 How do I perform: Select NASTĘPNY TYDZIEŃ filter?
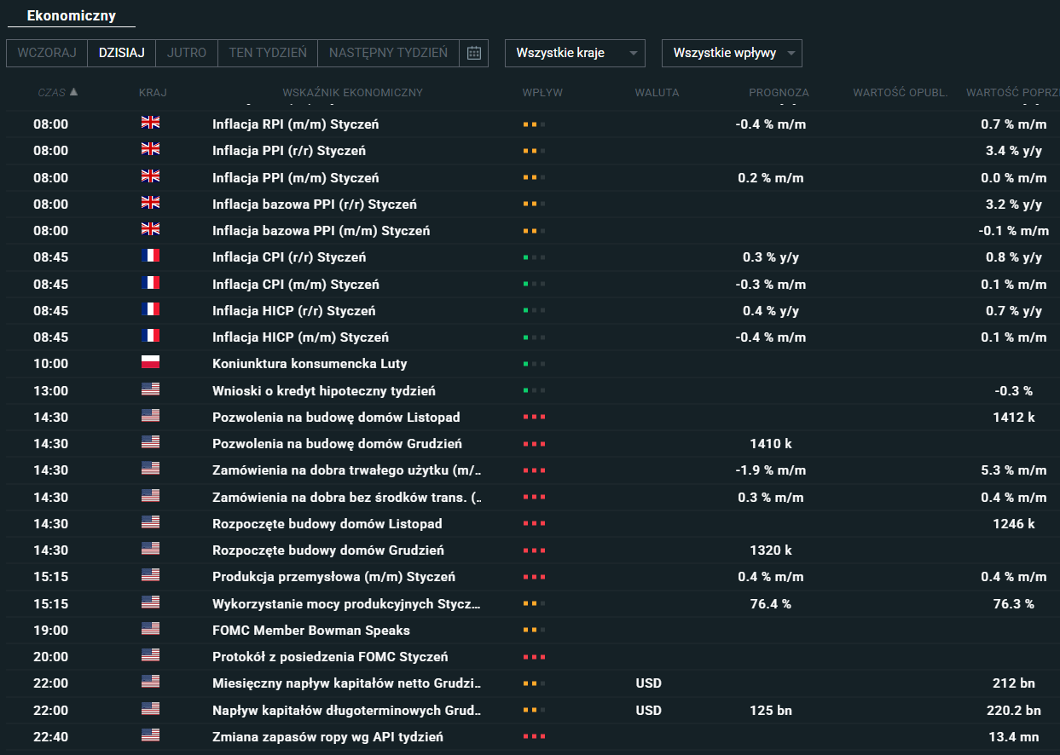pyautogui.click(x=388, y=53)
